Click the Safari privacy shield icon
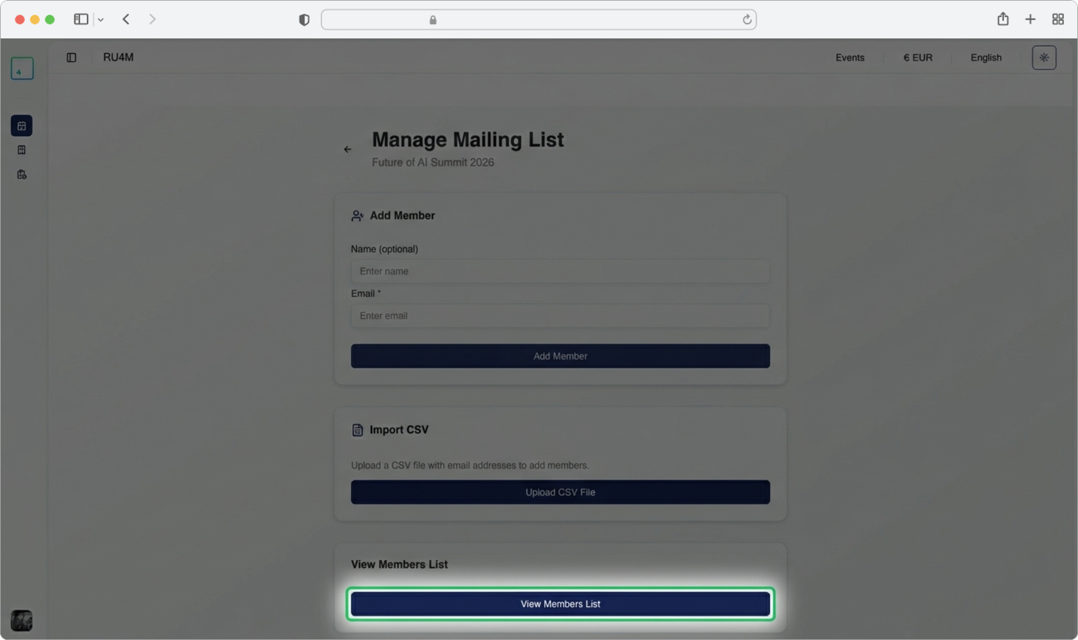 point(304,20)
